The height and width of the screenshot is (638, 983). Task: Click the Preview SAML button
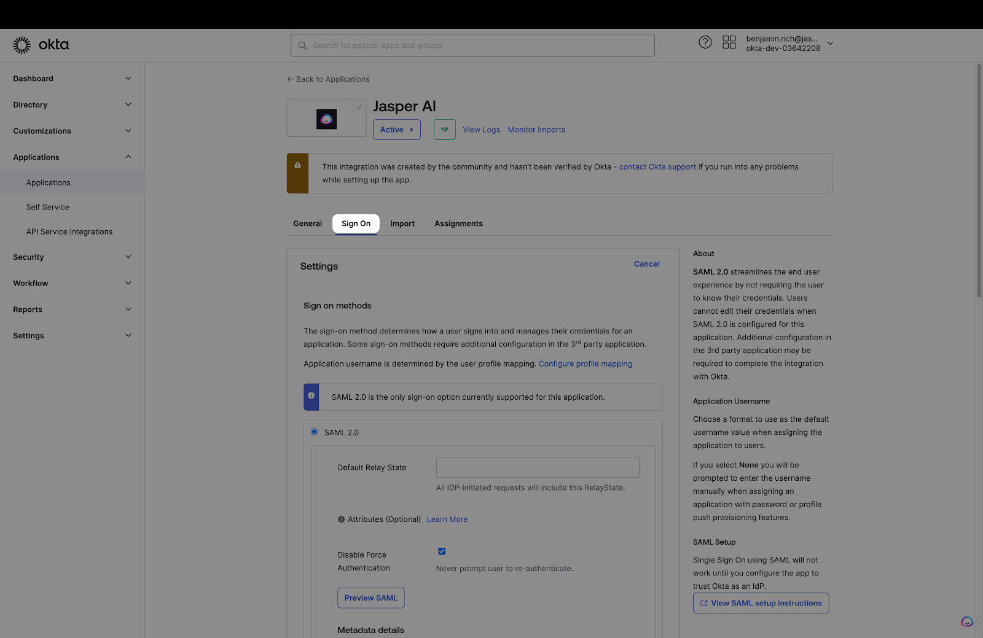[x=370, y=598]
